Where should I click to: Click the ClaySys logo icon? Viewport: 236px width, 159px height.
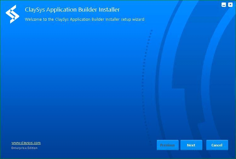click(13, 14)
